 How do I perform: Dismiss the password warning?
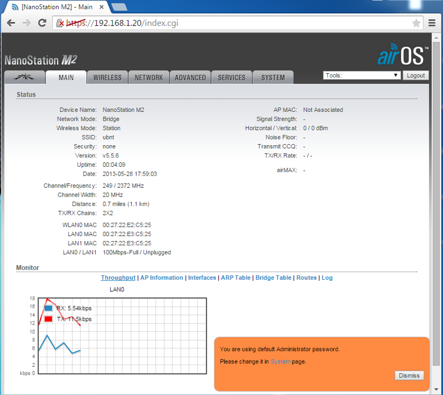coord(409,375)
